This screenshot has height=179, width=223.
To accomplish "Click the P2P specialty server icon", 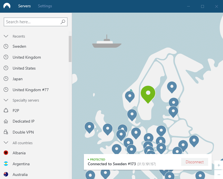I will click(x=6, y=111).
